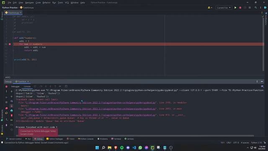Open the Code menu
This screenshot has height=151, width=268.
tap(38, 3)
